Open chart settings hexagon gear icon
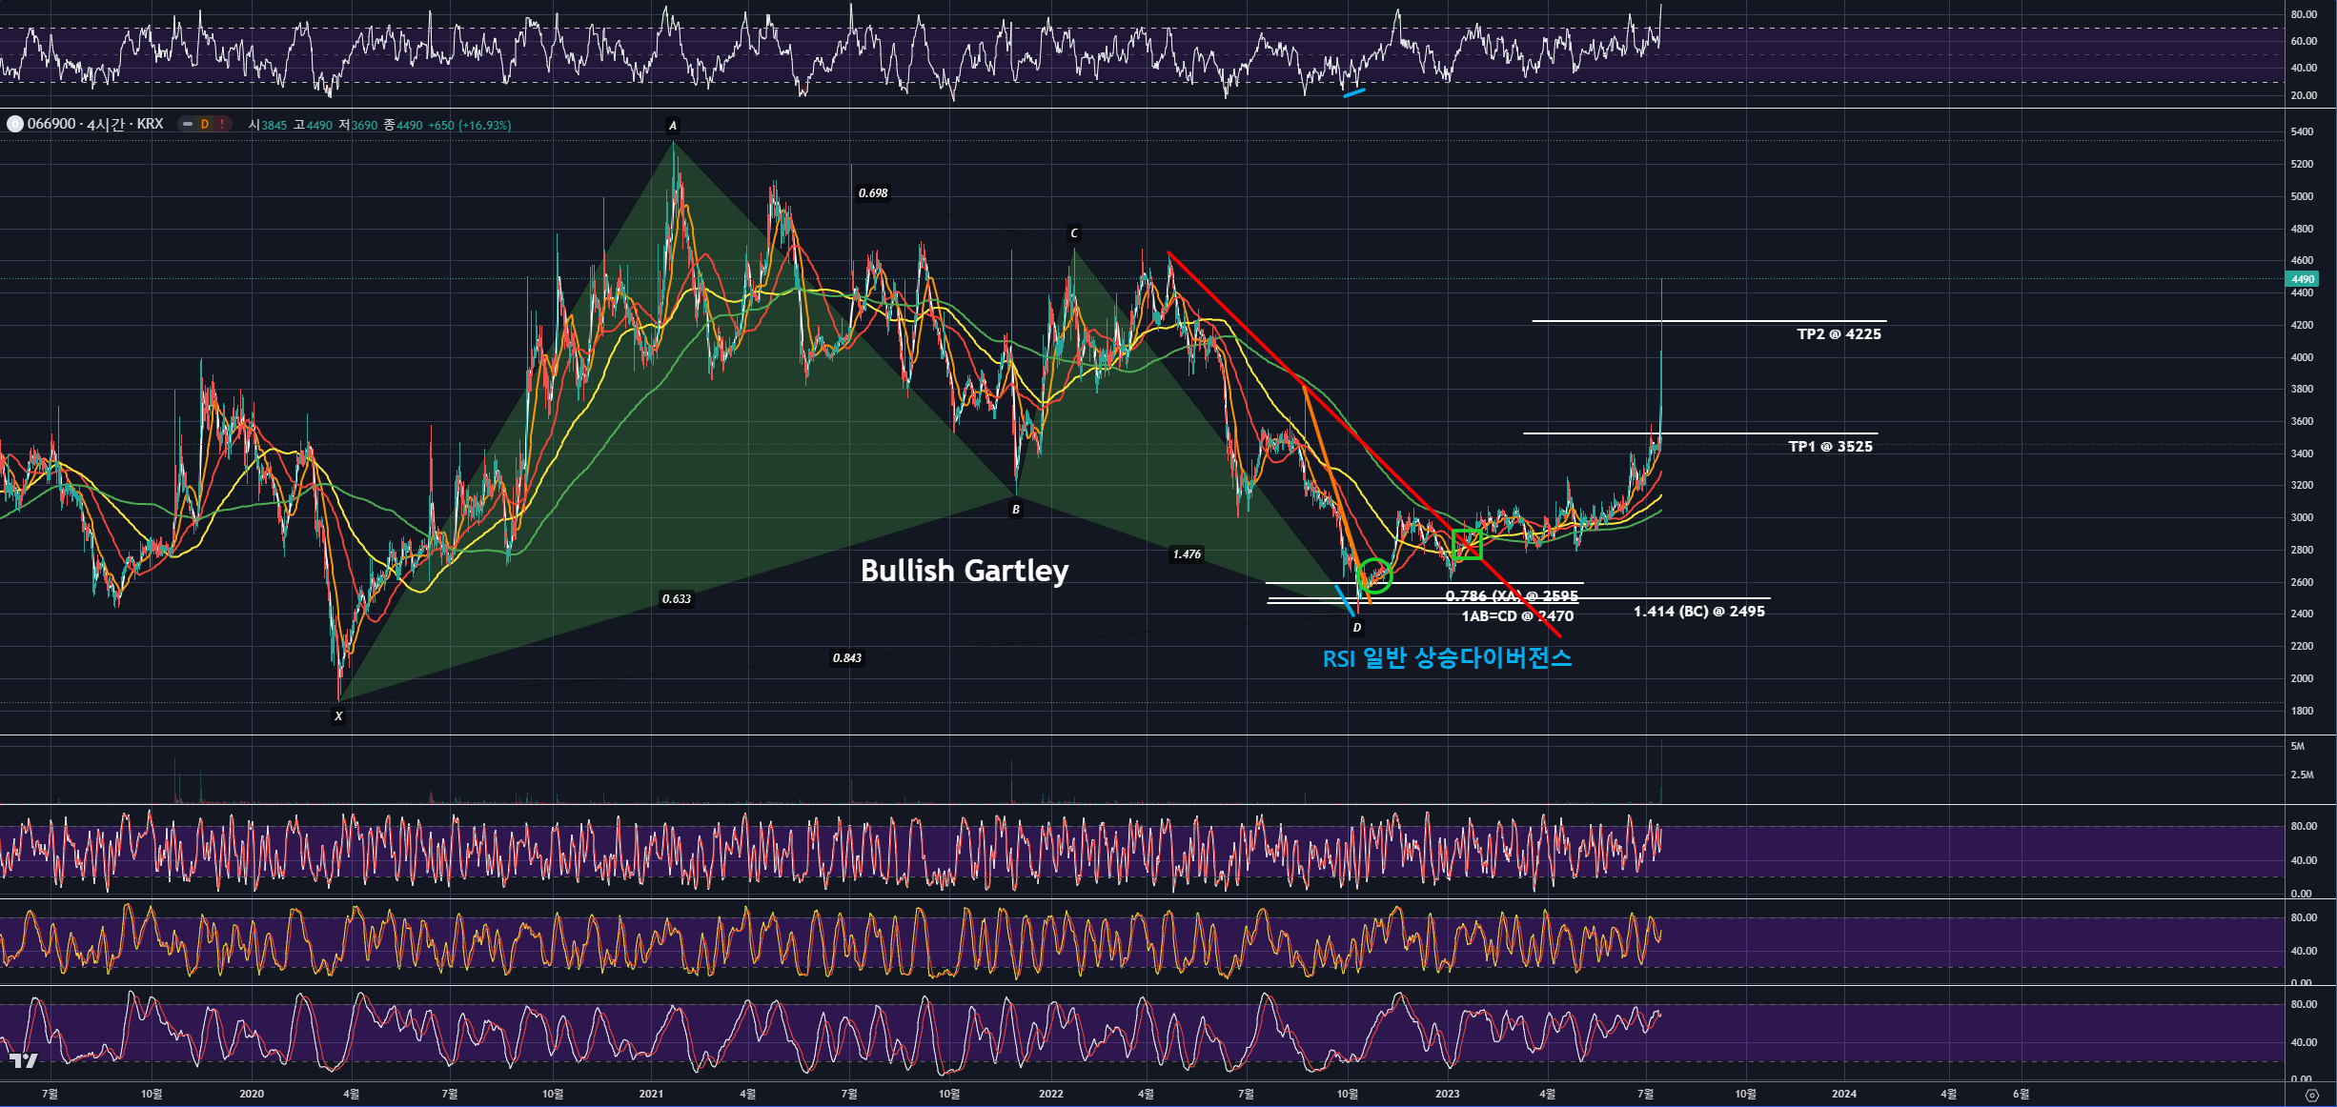Image resolution: width=2337 pixels, height=1107 pixels. coord(2311,1095)
